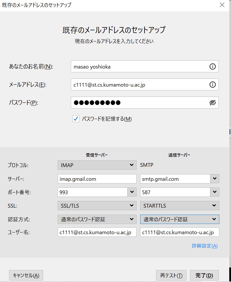Click the 再テスト button

click(x=171, y=275)
